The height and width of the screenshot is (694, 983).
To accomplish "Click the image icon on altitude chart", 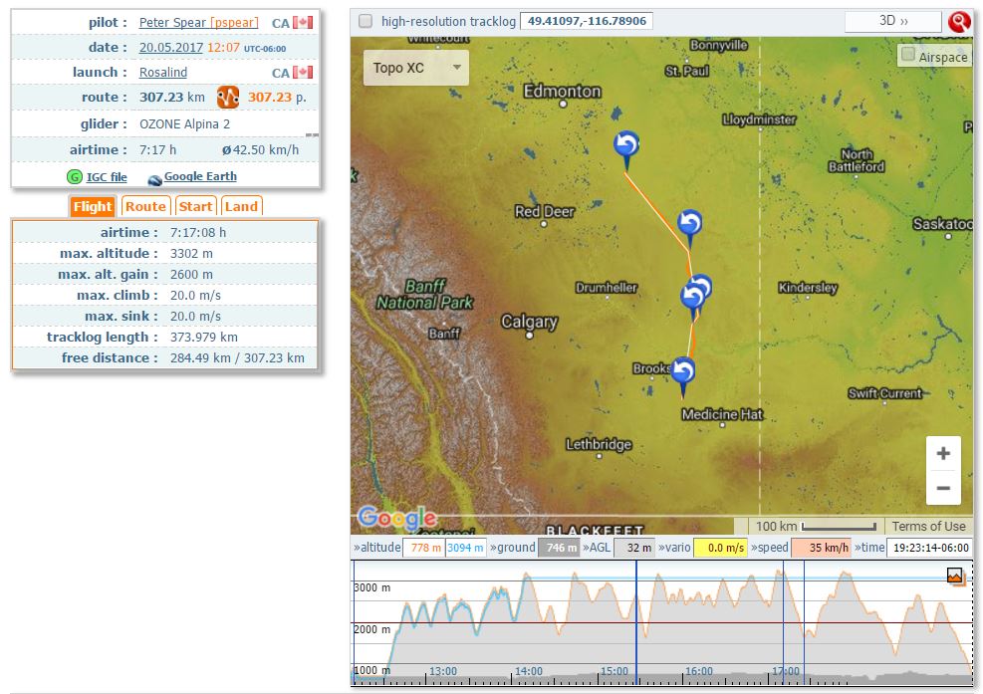I will point(955,575).
